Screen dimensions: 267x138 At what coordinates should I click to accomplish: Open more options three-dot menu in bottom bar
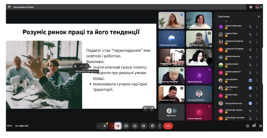coord(160,126)
